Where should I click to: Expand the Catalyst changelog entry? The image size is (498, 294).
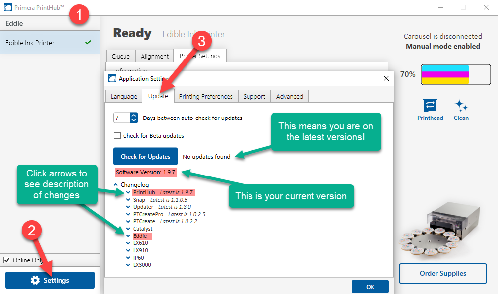coord(128,229)
